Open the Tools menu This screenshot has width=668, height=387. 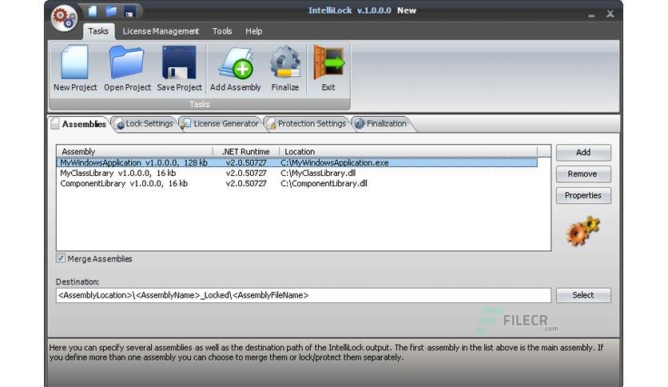222,31
